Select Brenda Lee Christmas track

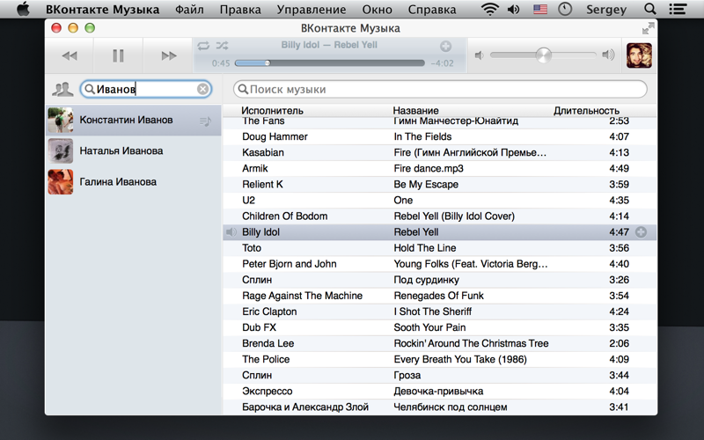point(439,343)
